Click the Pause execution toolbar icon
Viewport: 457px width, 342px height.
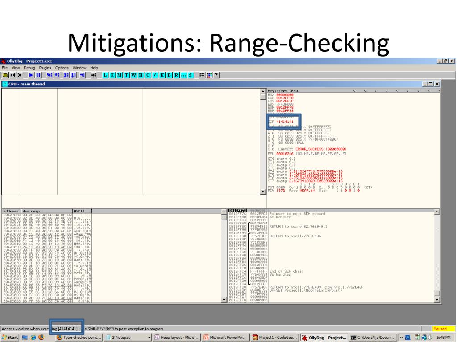click(38, 75)
